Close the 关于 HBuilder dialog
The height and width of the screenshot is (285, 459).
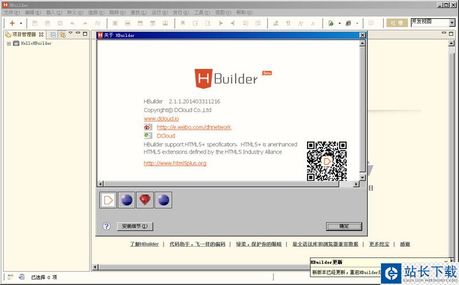363,35
